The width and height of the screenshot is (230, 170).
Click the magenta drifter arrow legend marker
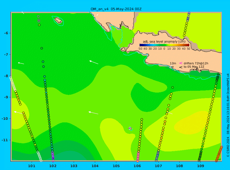point(181,63)
